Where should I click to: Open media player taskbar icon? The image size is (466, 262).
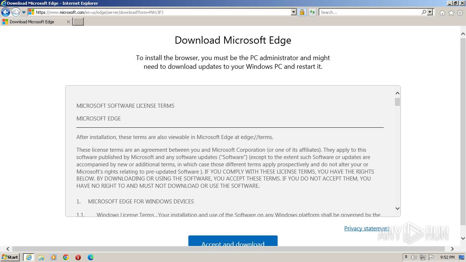pos(54,257)
